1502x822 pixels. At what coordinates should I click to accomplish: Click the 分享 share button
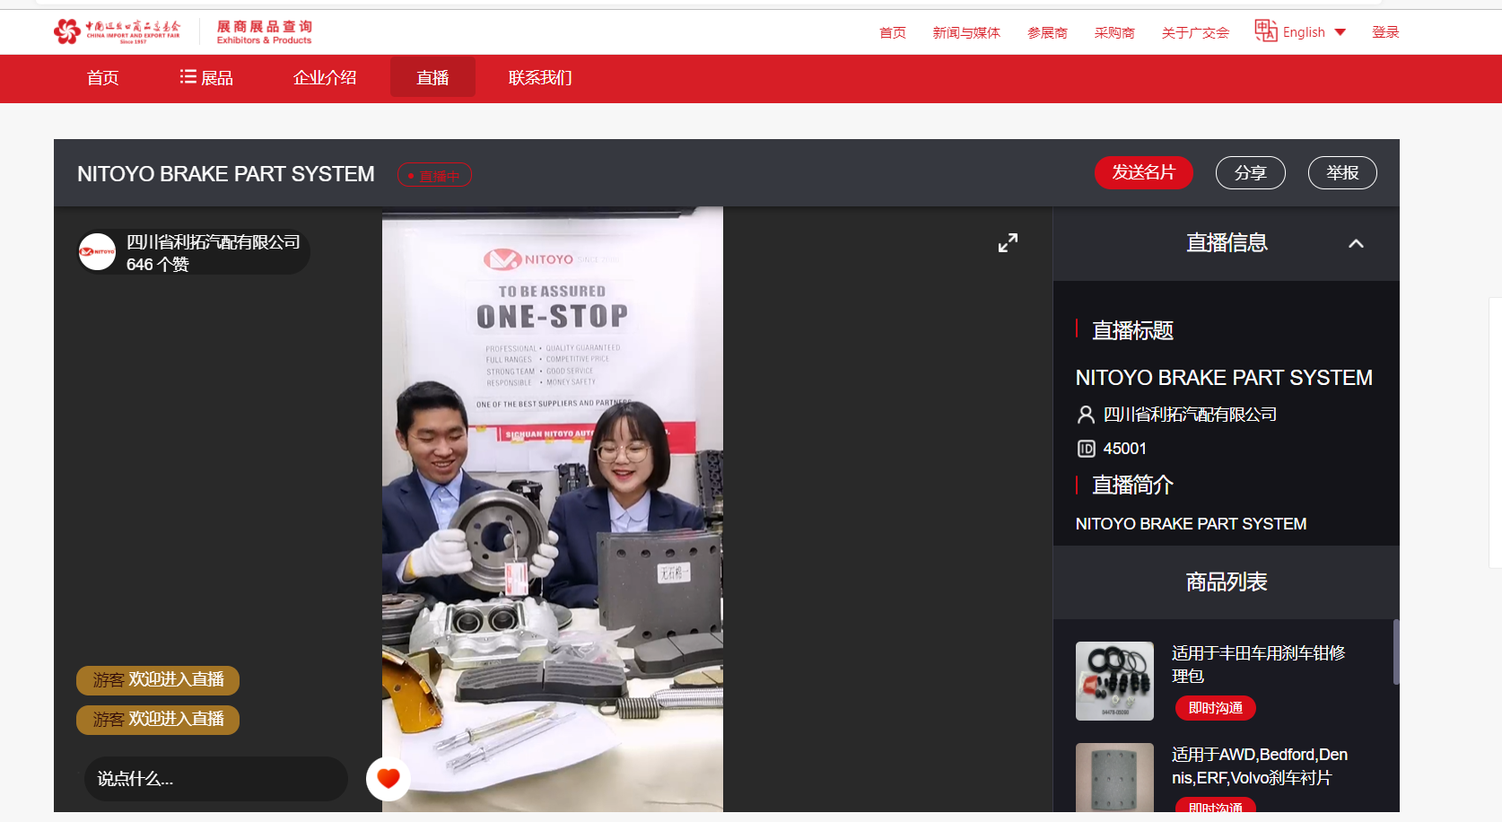pyautogui.click(x=1251, y=172)
